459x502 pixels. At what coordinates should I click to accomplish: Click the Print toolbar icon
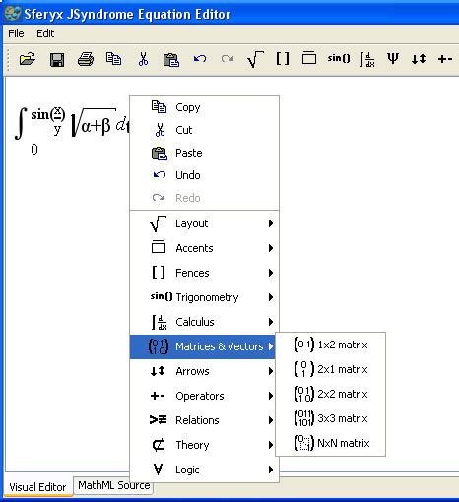tap(86, 59)
